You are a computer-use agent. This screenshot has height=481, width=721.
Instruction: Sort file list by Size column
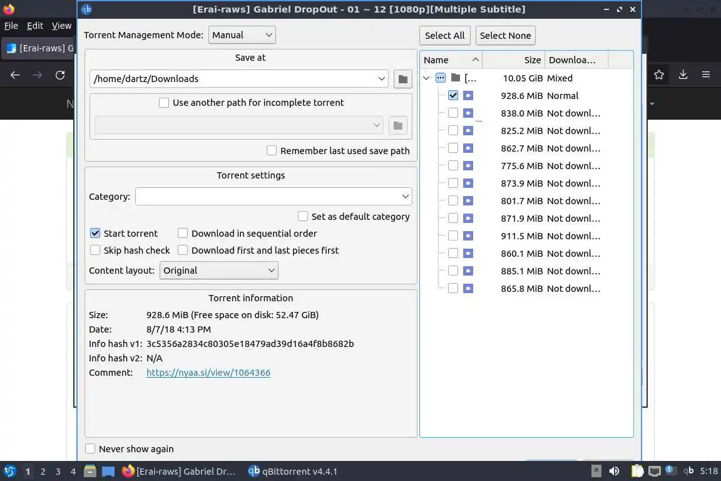pyautogui.click(x=513, y=60)
